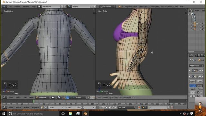Open the Global transform orientation dropdown
The width and height of the screenshot is (206, 116).
(81, 97)
